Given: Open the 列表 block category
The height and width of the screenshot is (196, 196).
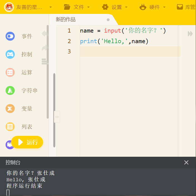Looking at the screenshot, I should pyautogui.click(x=27, y=127).
